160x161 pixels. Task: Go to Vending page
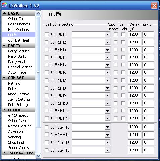point(14,137)
